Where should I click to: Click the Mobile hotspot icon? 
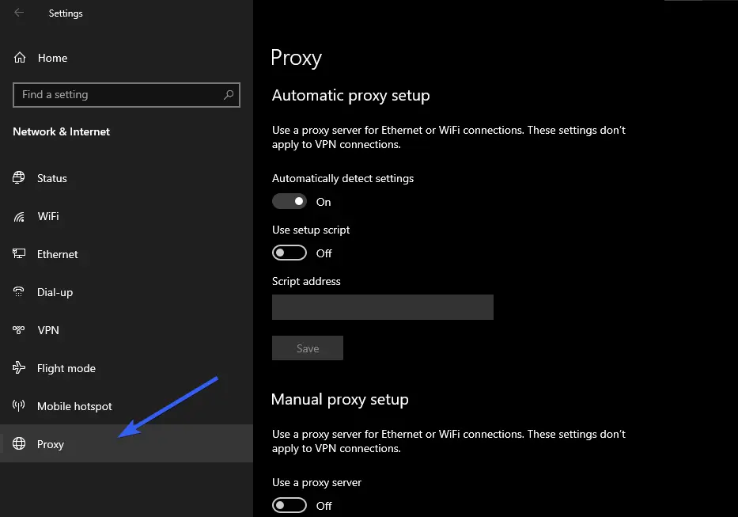tap(17, 406)
